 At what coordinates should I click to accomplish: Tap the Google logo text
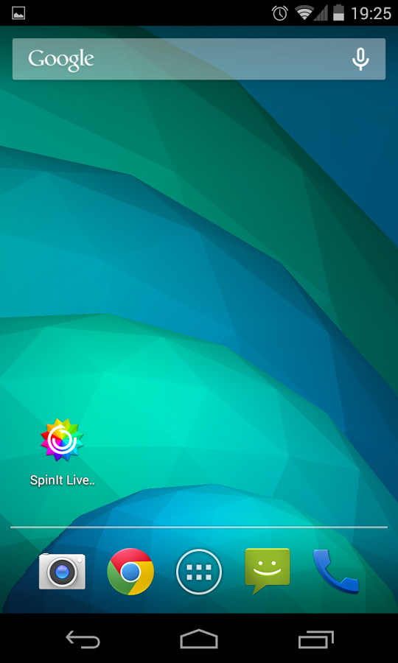61,60
